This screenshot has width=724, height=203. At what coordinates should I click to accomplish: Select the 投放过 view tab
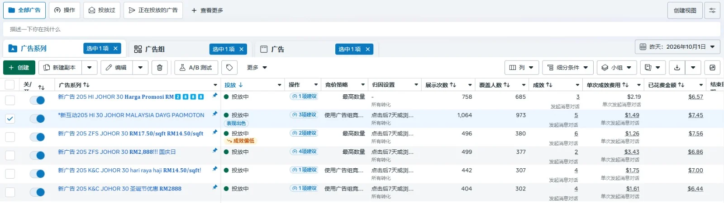pos(102,10)
